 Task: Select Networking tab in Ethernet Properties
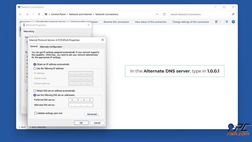click(29, 32)
